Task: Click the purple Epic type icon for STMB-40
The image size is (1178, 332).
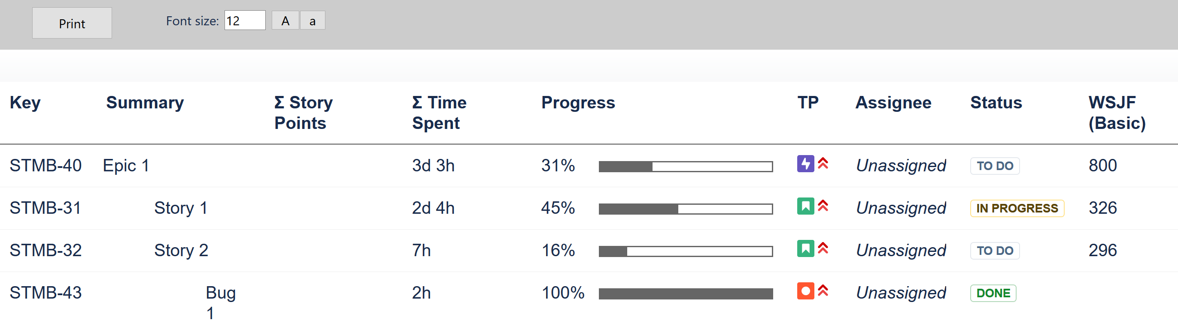Action: [805, 164]
